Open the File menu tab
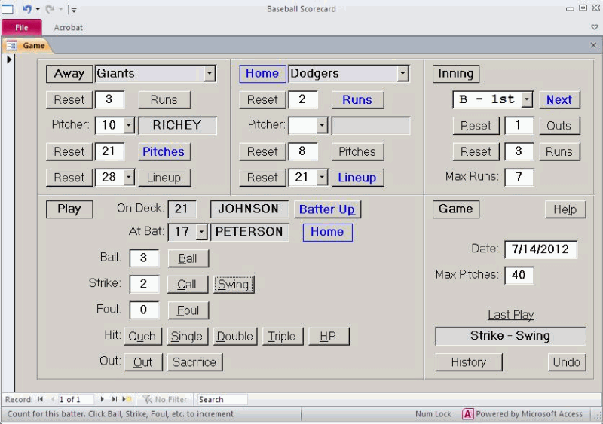 point(21,27)
